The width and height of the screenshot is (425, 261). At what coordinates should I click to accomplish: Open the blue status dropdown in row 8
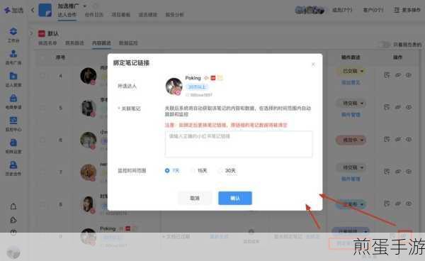click(x=351, y=204)
